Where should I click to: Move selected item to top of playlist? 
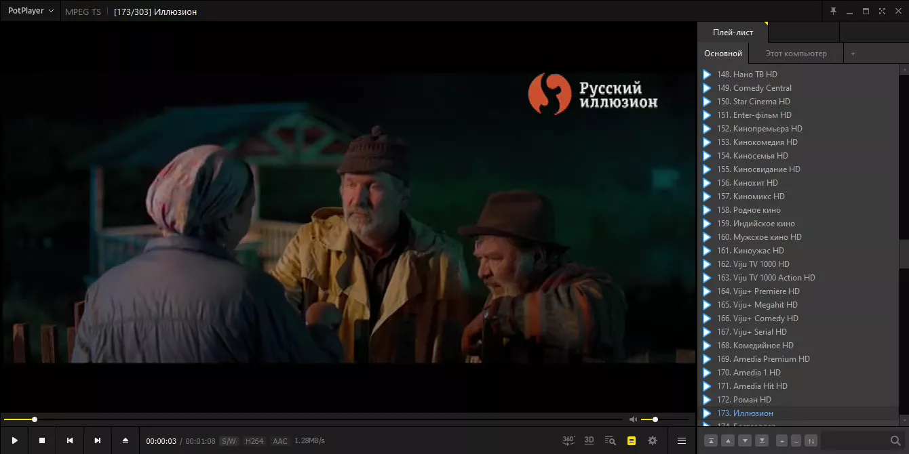click(711, 440)
